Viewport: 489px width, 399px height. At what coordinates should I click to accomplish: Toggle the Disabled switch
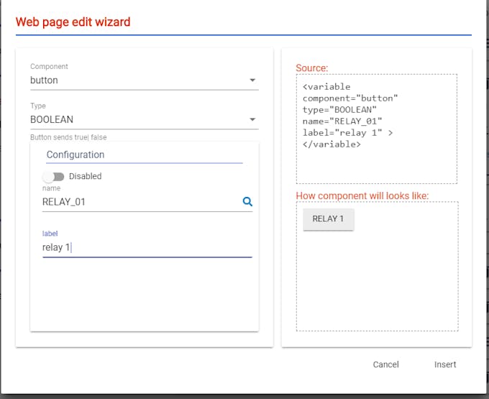point(53,177)
